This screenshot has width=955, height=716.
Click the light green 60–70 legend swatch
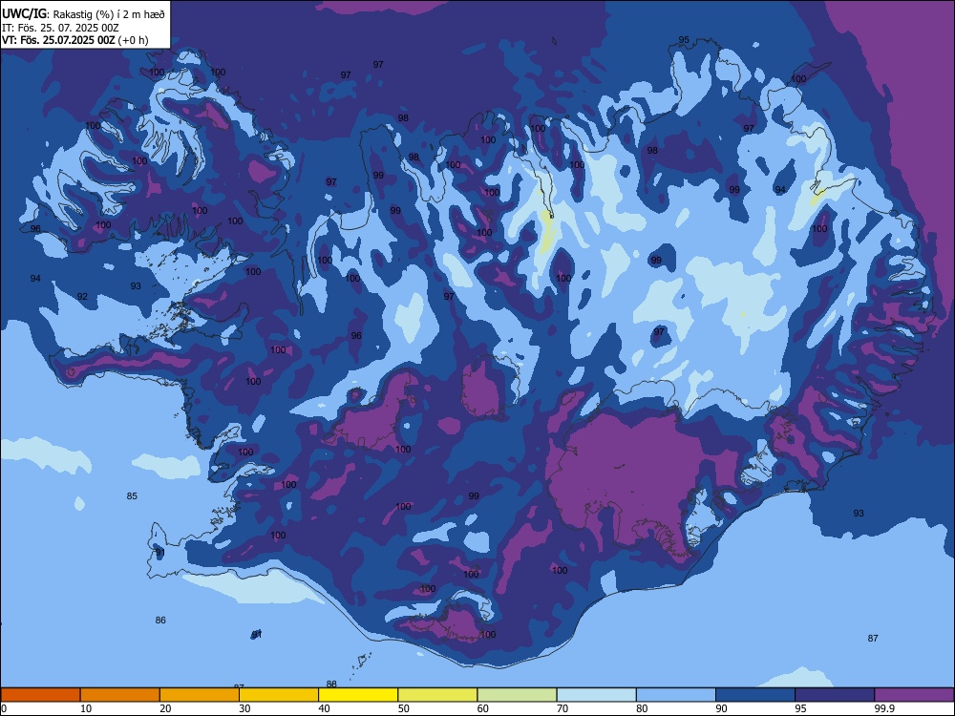click(517, 695)
